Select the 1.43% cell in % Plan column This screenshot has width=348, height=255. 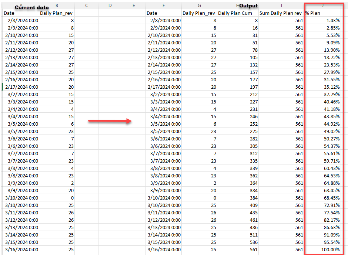click(x=322, y=21)
